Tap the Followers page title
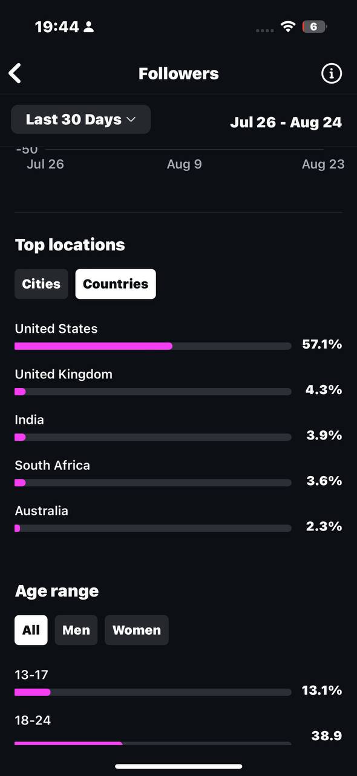The height and width of the screenshot is (776, 357). tap(178, 73)
